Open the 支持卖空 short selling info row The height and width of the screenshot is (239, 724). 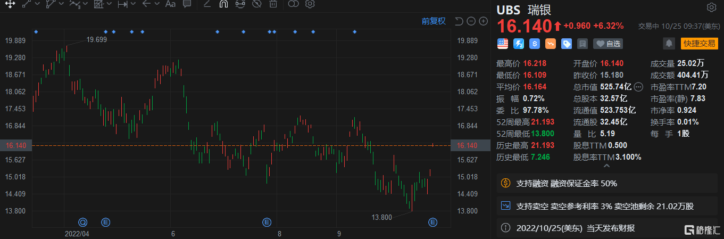coord(606,205)
